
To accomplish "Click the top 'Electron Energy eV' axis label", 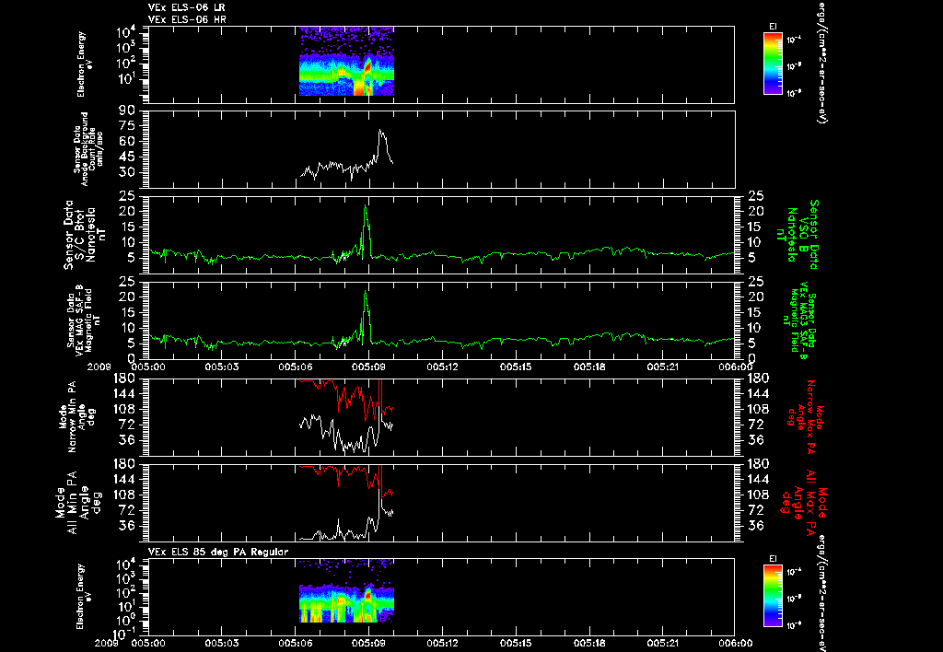I will [x=86, y=64].
